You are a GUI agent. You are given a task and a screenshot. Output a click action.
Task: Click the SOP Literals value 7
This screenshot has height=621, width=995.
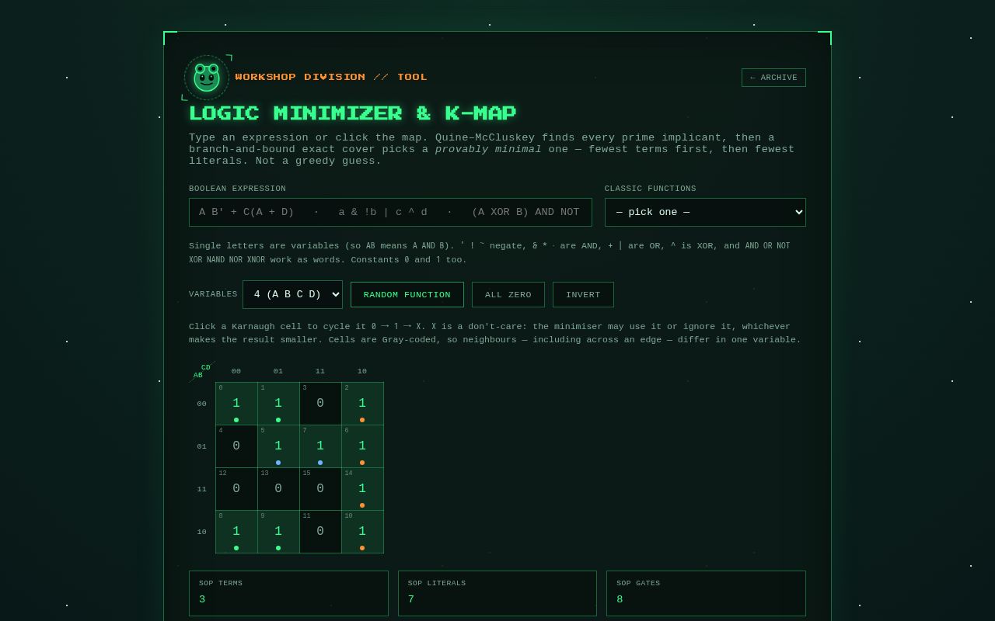click(411, 599)
